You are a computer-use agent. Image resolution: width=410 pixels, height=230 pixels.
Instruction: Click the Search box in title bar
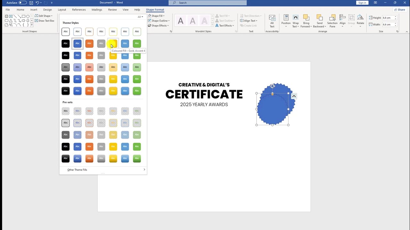coord(208,3)
